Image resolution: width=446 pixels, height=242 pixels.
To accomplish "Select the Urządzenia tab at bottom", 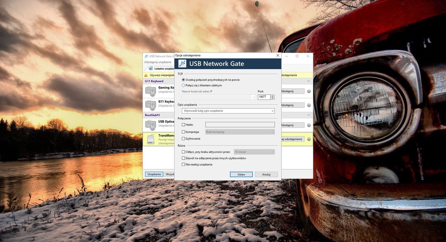I will coord(154,174).
